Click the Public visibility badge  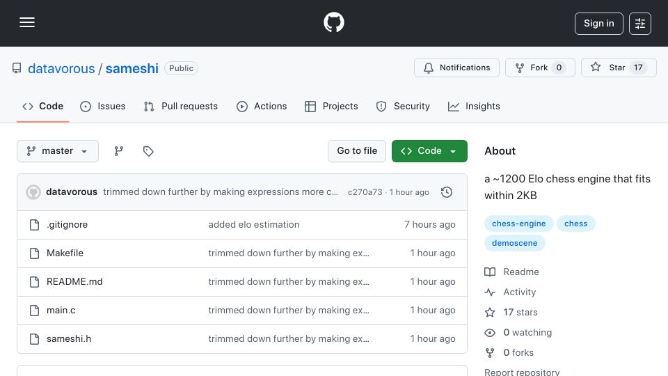(x=181, y=68)
